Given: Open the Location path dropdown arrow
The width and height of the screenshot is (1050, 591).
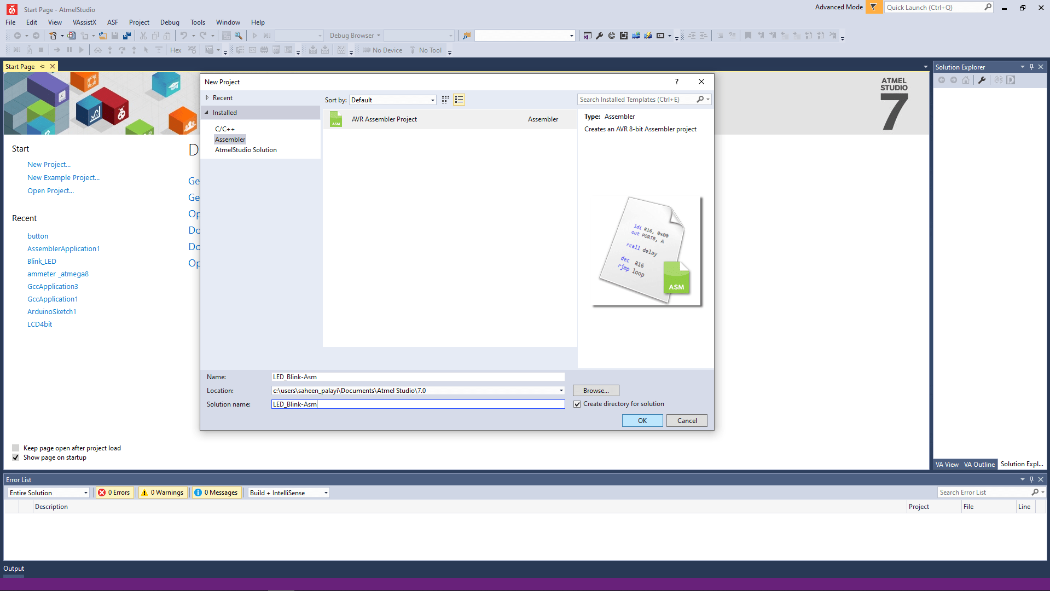Looking at the screenshot, I should (x=561, y=391).
